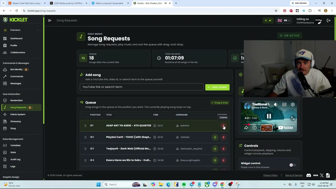The image size is (336, 189).
Task: Open the Giveaway sidebar page
Action: [16, 121]
